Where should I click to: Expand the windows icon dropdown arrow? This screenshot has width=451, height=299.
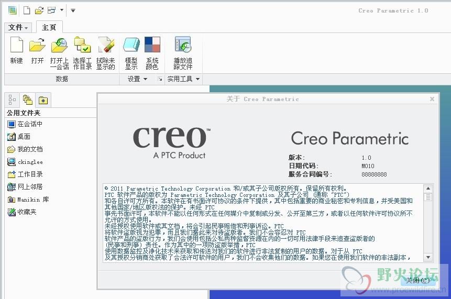coord(62,10)
